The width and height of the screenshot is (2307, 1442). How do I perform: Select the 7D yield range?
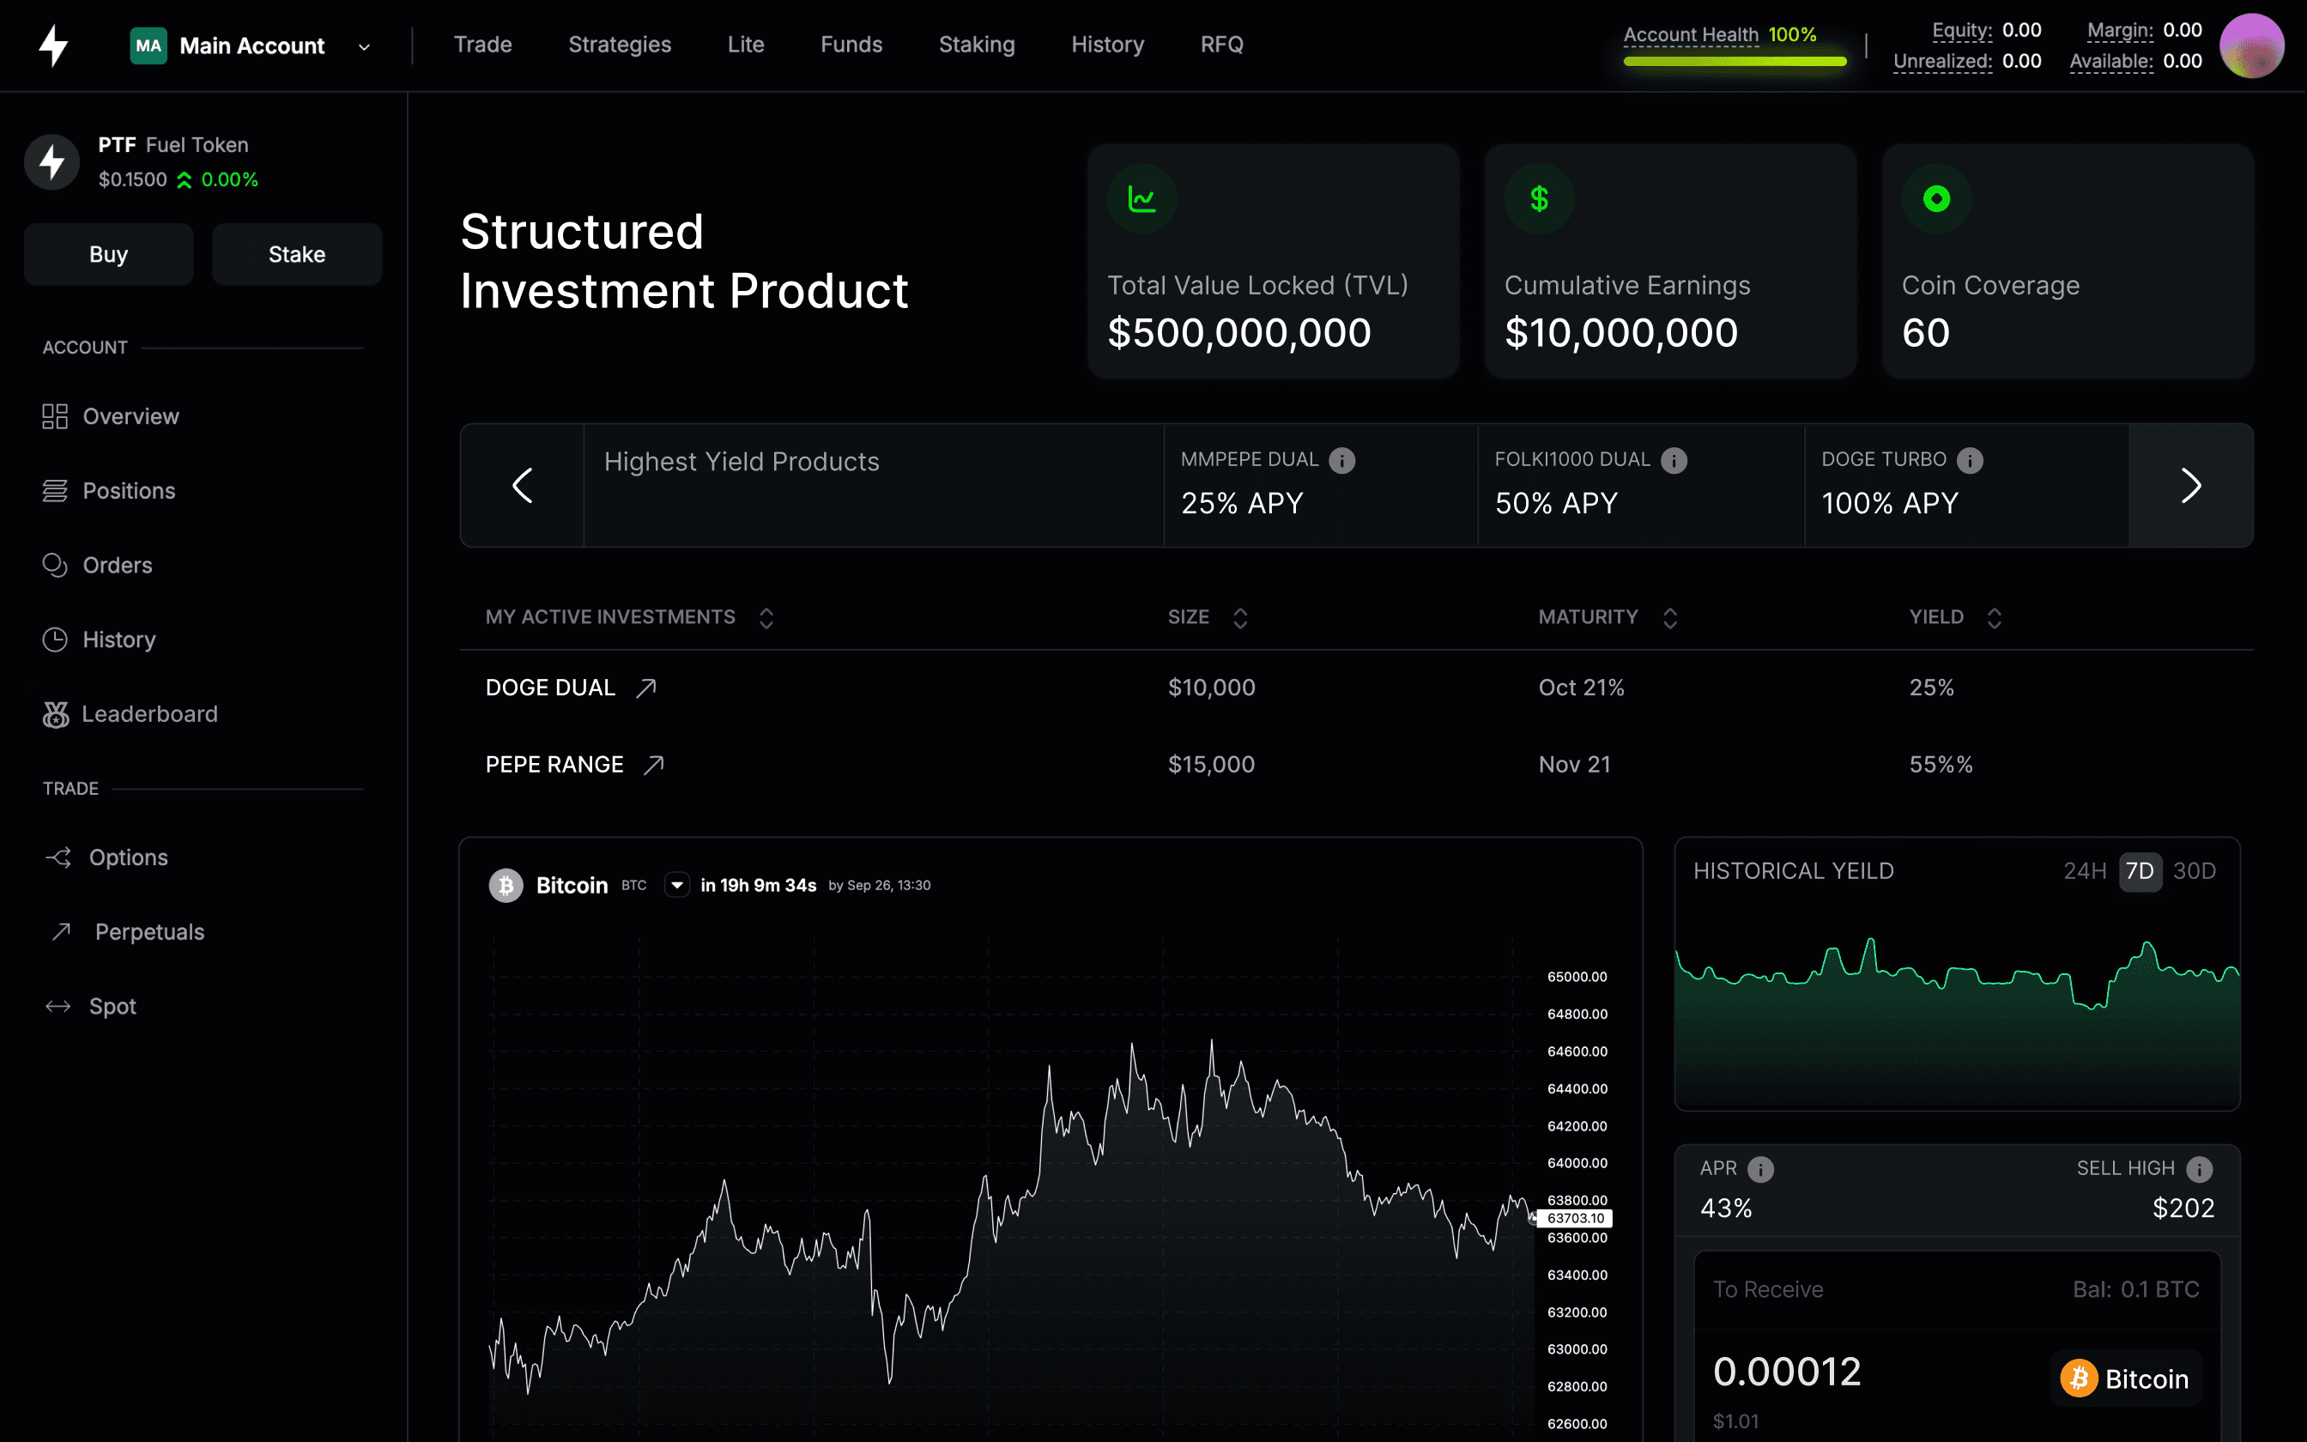(2140, 870)
